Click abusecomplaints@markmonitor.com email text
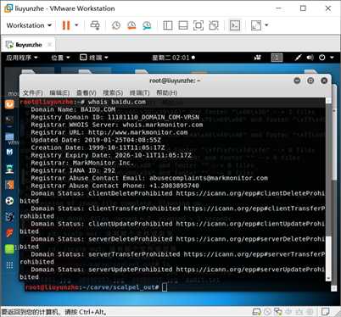The width and height of the screenshot is (341, 317). [209, 178]
